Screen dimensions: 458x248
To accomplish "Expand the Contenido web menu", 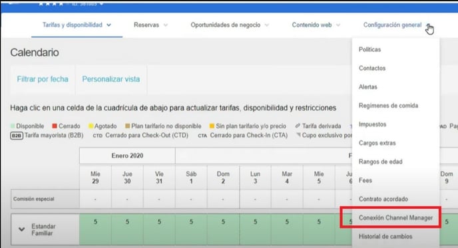I will pos(316,25).
